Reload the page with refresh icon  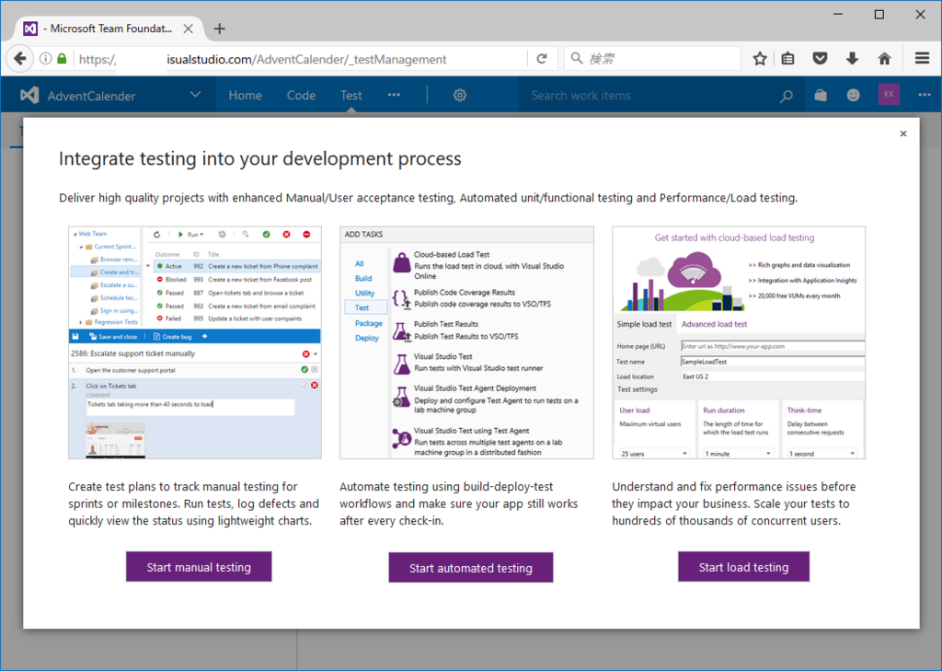coord(541,58)
